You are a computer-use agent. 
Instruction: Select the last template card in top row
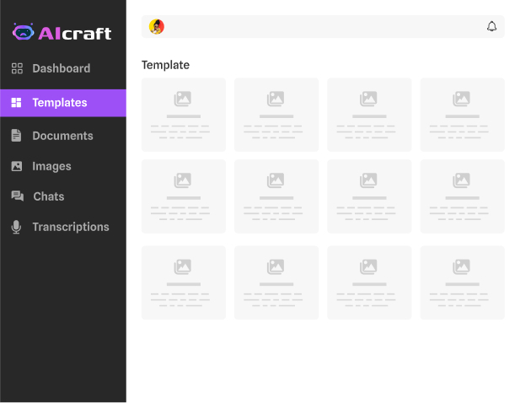[x=462, y=115]
